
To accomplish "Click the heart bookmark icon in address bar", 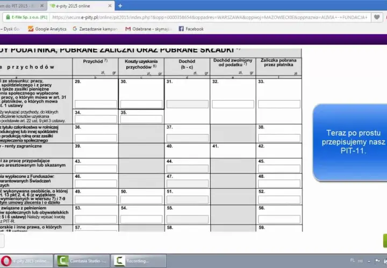I will click(377, 17).
